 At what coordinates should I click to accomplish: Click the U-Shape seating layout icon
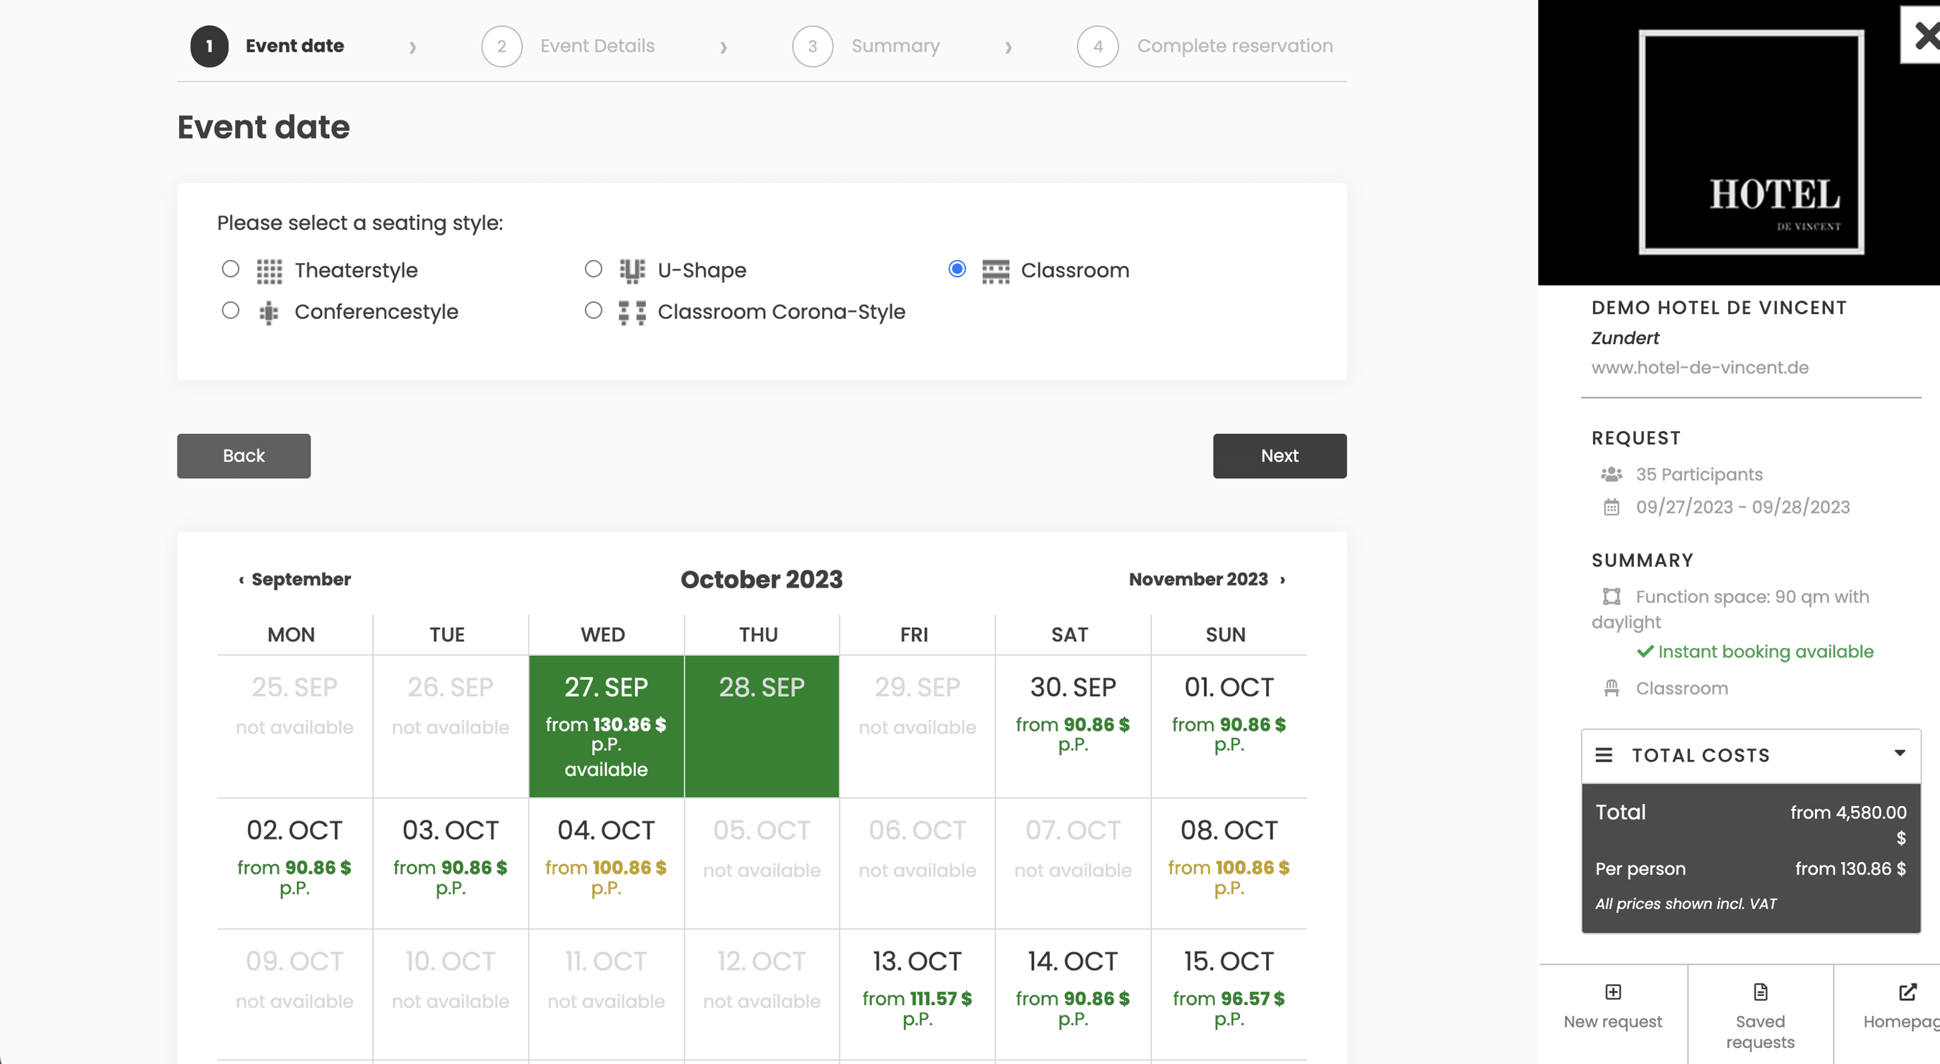632,270
